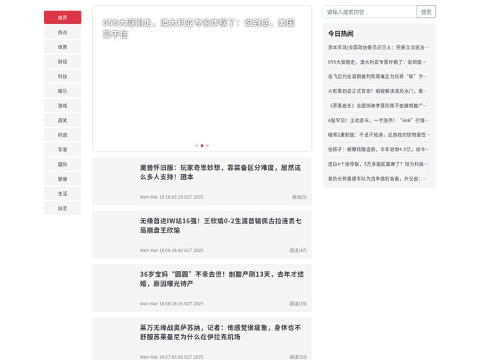The height and width of the screenshot is (360, 480).
Task: Go to the 国际 category
Action: [63, 165]
